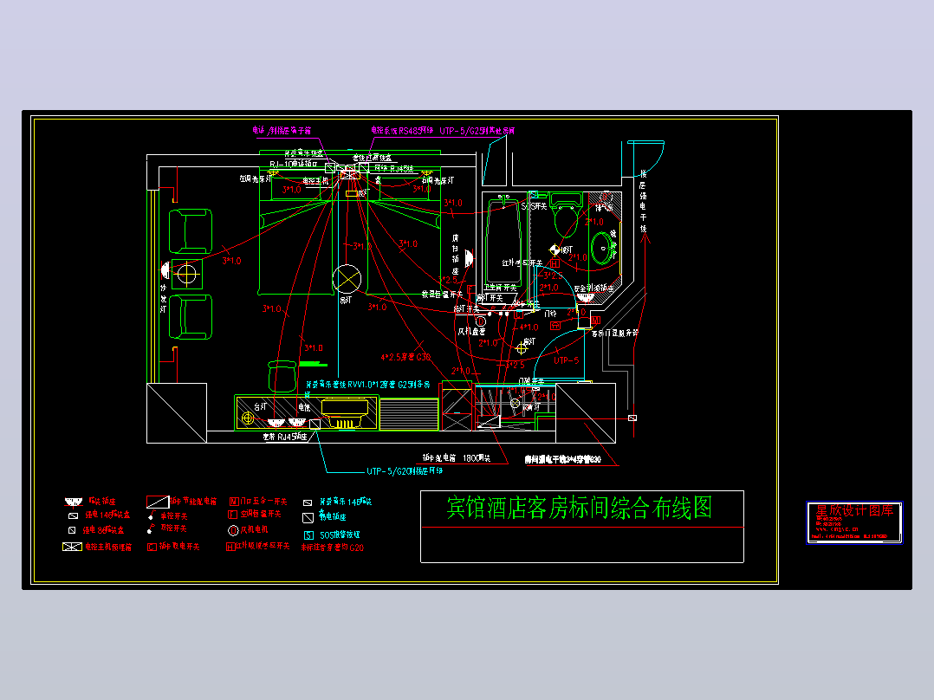The height and width of the screenshot is (700, 934).
Task: Click the 空带 RJ45插座 label under the desk
Action: (285, 437)
